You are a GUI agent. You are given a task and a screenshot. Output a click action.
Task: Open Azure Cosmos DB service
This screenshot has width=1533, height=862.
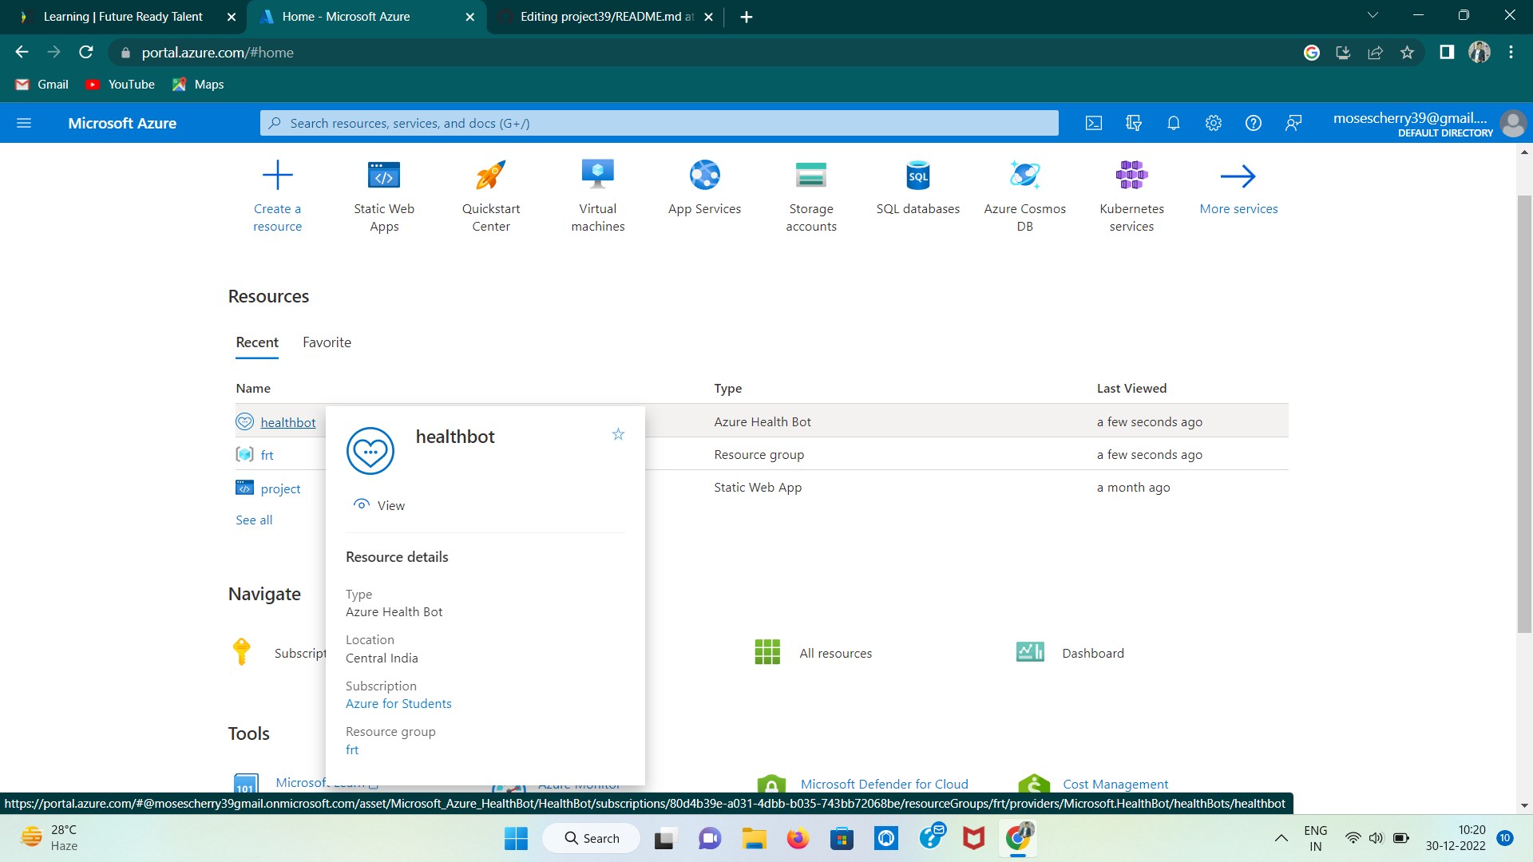click(x=1024, y=176)
